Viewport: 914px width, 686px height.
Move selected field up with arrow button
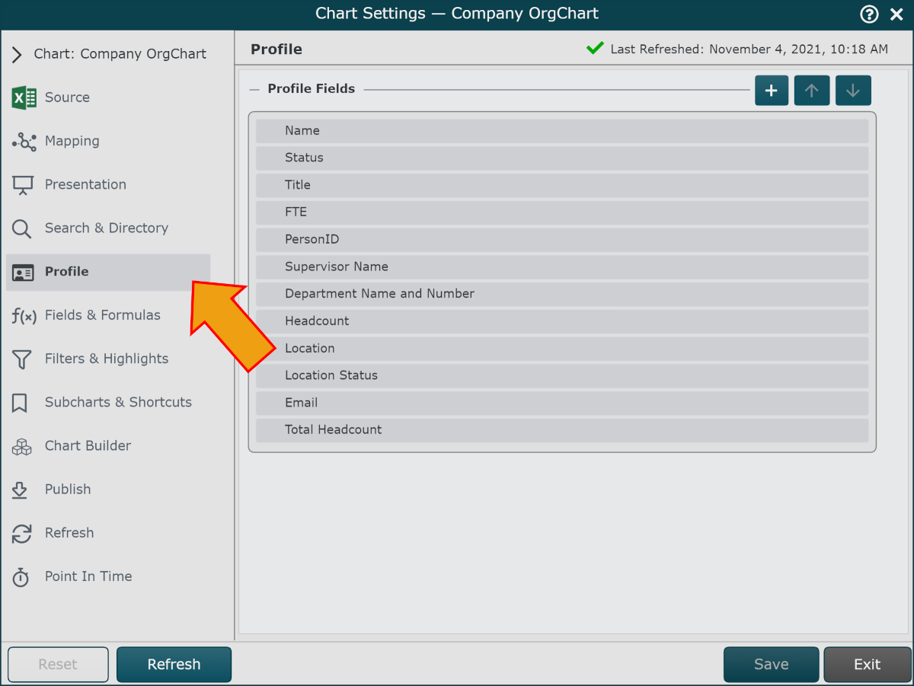pos(812,91)
